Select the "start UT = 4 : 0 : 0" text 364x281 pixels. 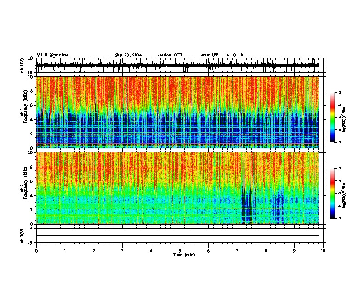[222, 55]
